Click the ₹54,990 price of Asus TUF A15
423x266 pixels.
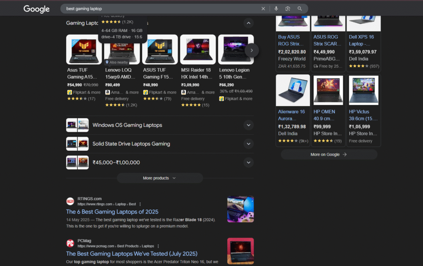pos(74,85)
